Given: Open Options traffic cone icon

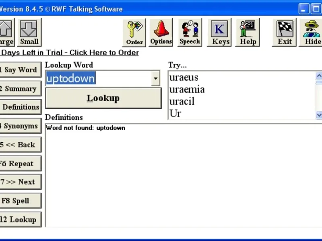Looking at the screenshot, I should (161, 33).
